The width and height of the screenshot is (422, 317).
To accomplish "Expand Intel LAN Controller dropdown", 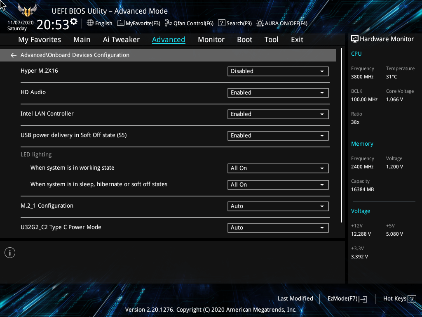I will point(278,114).
